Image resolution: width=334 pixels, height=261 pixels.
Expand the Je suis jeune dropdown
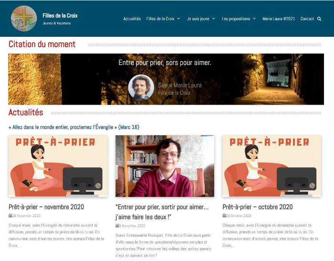point(213,19)
